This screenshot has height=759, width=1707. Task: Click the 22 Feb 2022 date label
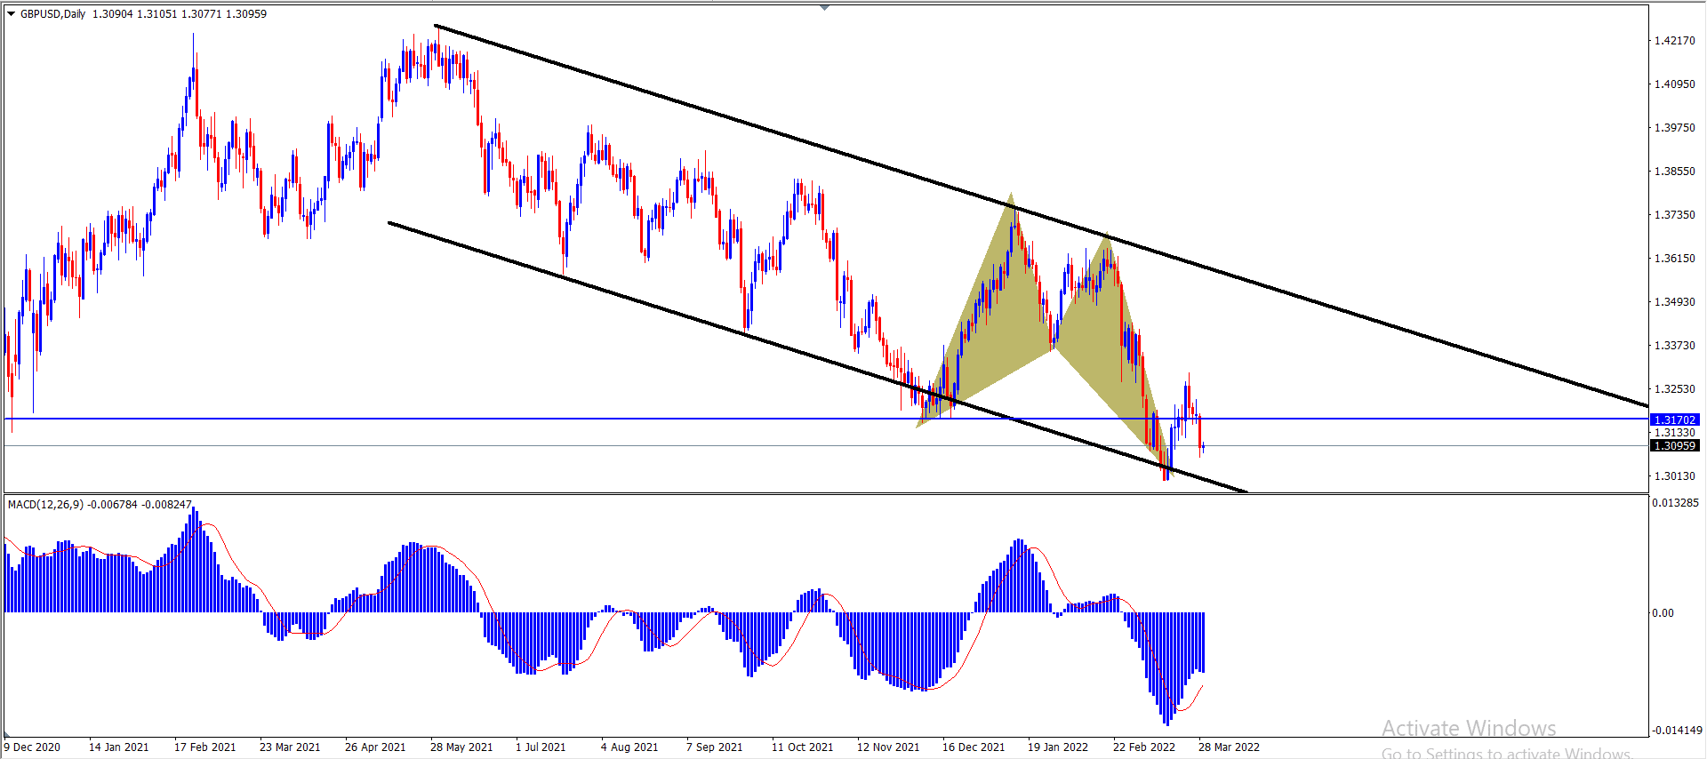point(1144,747)
